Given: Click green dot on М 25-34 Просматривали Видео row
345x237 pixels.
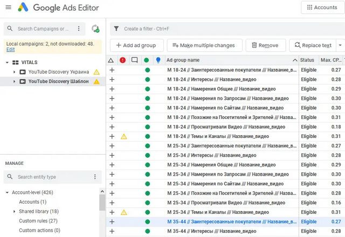Looking at the screenshot, I should click(147, 203).
